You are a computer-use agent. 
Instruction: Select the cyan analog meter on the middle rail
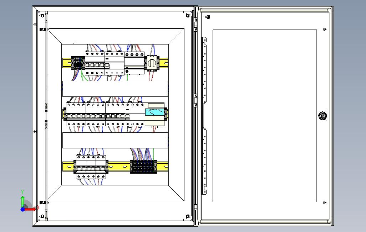tap(154, 112)
